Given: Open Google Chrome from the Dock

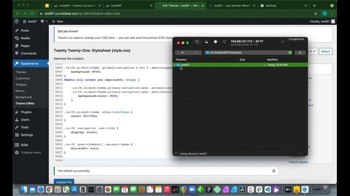Looking at the screenshot, I should (49, 189).
